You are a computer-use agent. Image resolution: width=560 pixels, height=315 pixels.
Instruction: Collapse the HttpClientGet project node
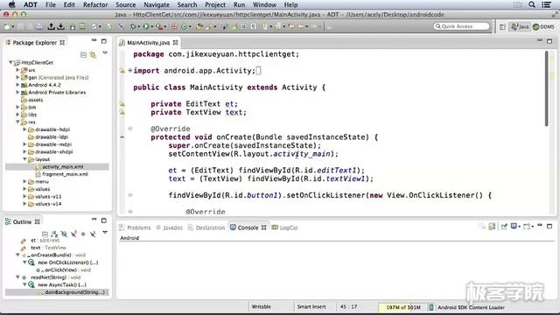tap(10, 62)
